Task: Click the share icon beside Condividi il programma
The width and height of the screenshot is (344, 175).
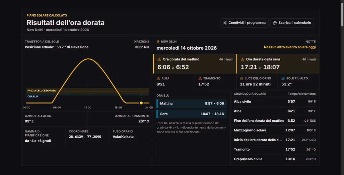Action: pos(225,23)
